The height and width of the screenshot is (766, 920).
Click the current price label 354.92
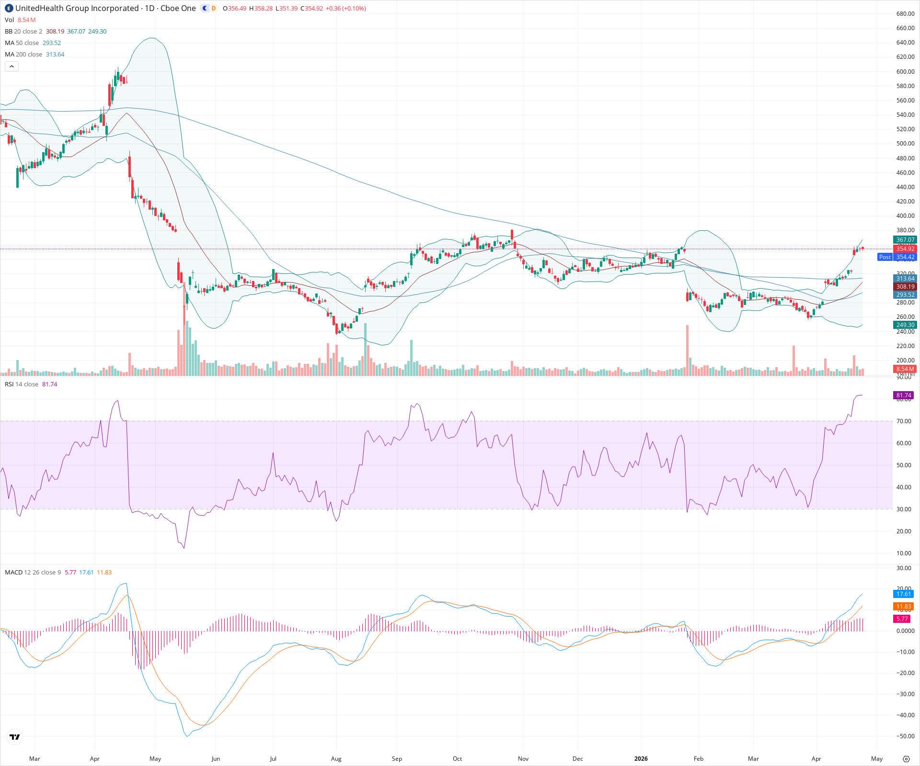pyautogui.click(x=905, y=248)
